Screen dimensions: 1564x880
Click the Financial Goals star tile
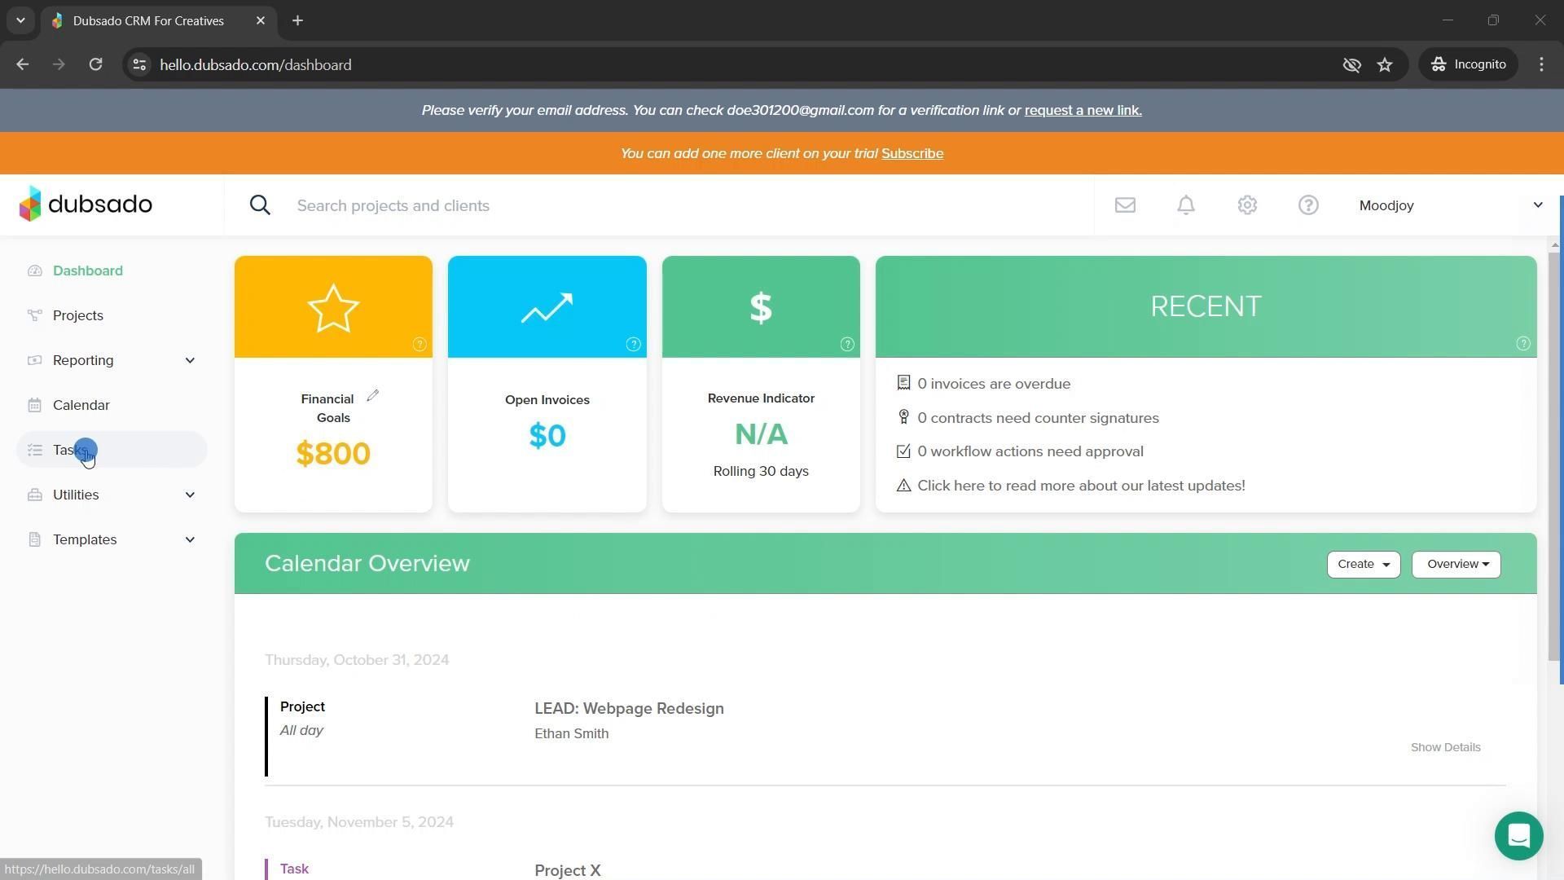tap(333, 307)
